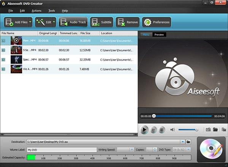
Task: Click the Spec...MP4 dancer thumbnail
Action: pos(16,60)
